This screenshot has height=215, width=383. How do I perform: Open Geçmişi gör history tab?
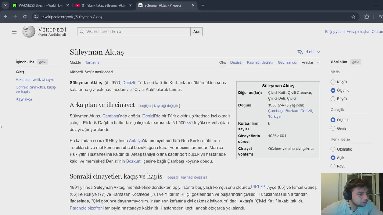tap(288, 62)
